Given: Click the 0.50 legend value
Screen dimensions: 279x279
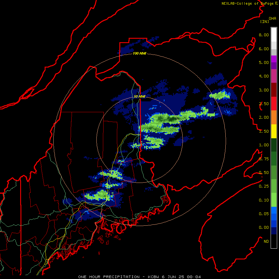Looking at the screenshot, I should point(264,173).
